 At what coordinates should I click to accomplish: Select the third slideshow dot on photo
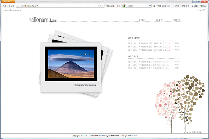[x=89, y=55]
